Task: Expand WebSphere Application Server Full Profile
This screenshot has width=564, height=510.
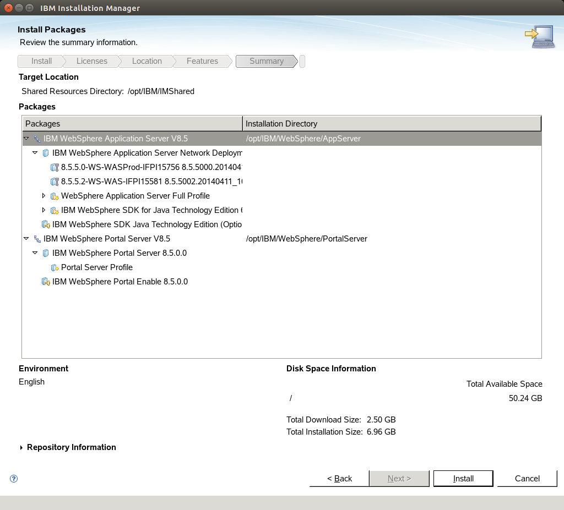Action: tap(44, 195)
